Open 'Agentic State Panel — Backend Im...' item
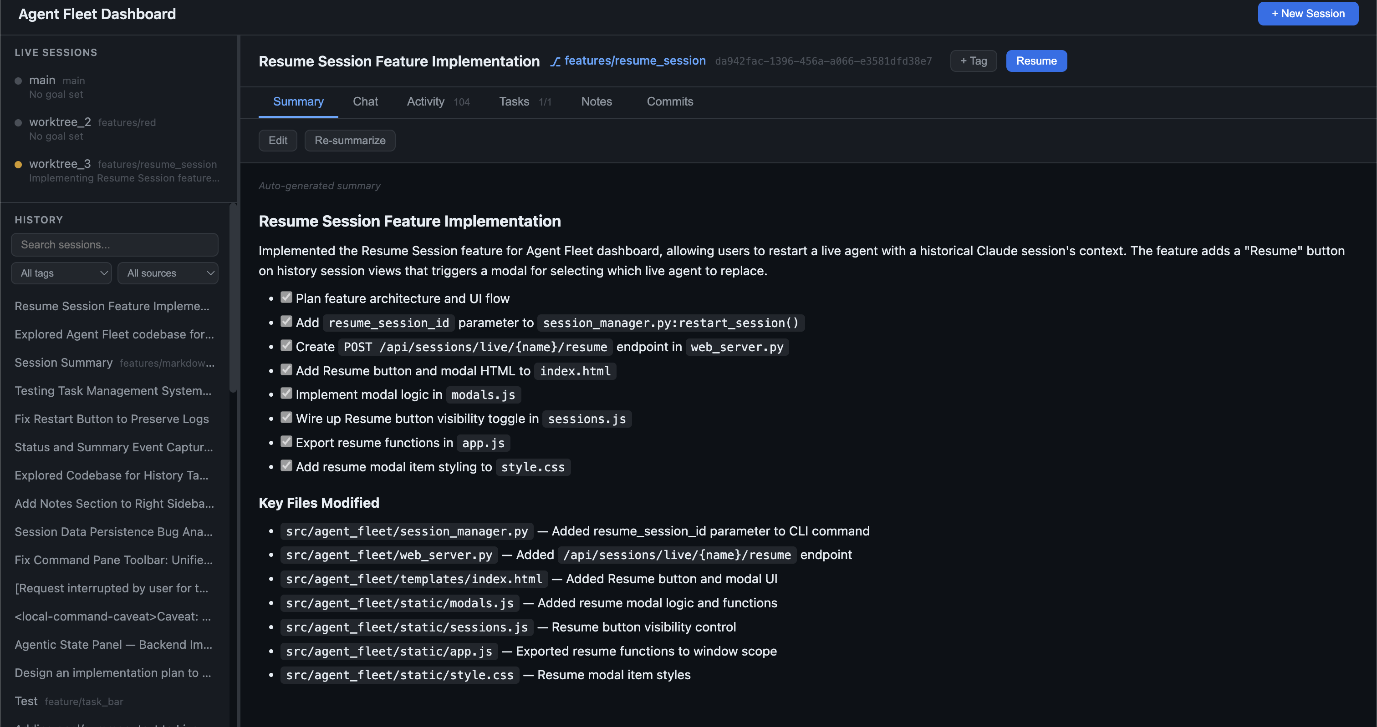Viewport: 1377px width, 727px height. click(114, 645)
